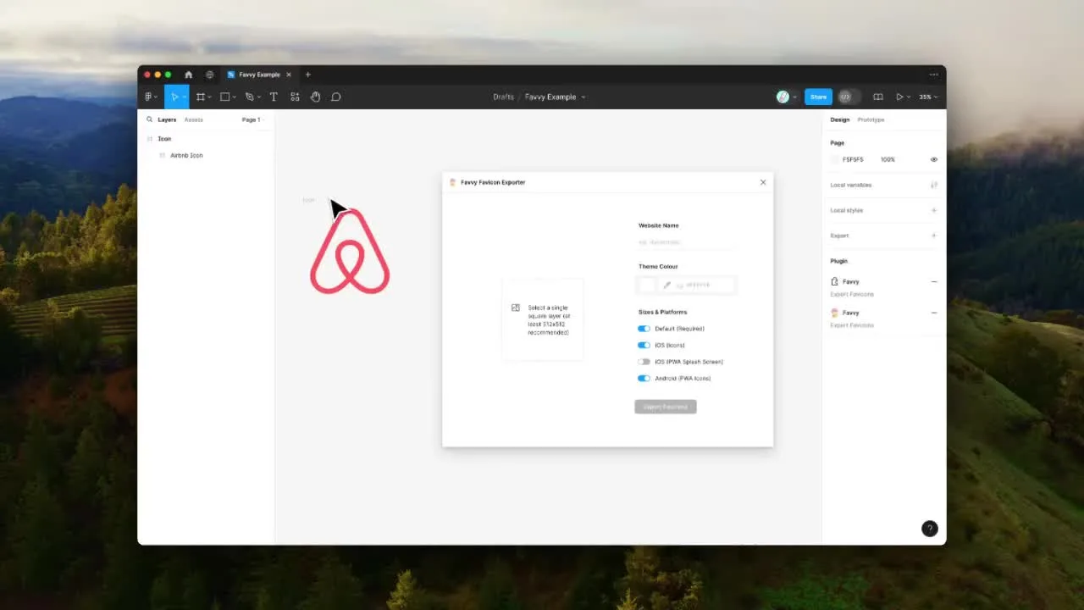Click the Website Name input field
The width and height of the screenshot is (1084, 610).
pyautogui.click(x=684, y=242)
